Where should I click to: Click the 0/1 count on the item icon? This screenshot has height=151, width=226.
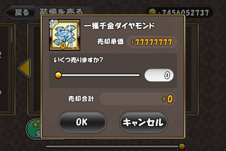(x=67, y=46)
